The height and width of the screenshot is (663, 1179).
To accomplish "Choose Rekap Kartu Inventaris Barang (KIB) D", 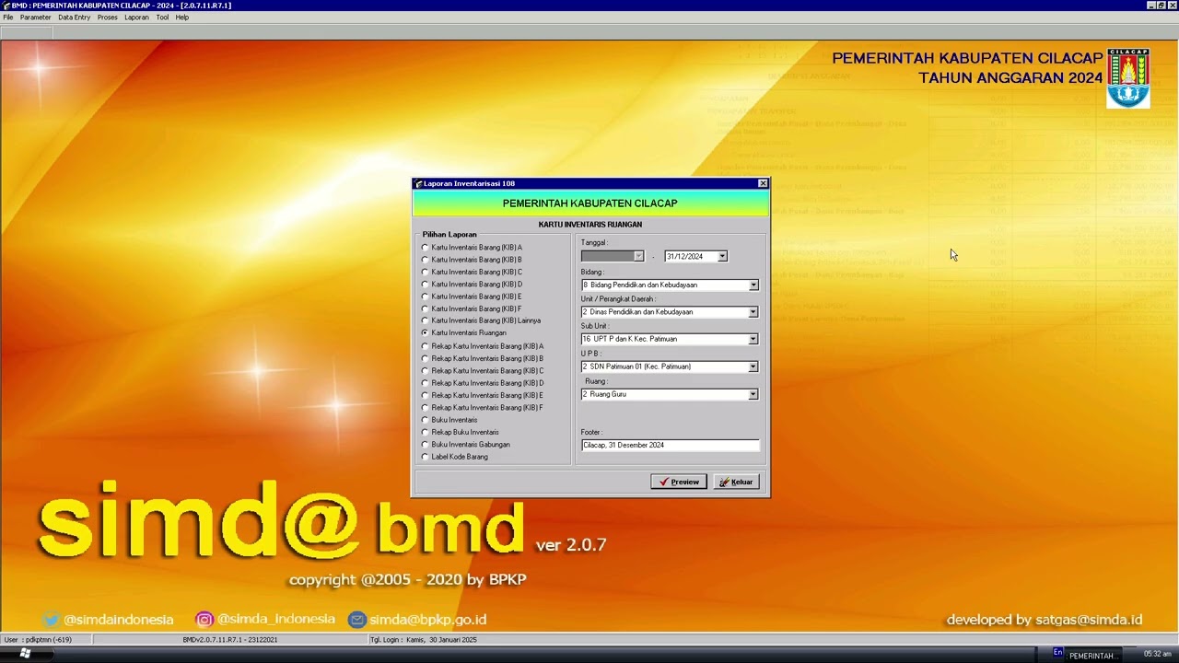I will (x=483, y=383).
